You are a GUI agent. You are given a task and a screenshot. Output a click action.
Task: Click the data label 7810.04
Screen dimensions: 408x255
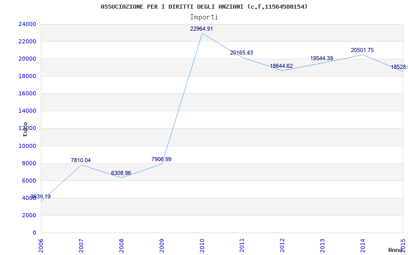[81, 160]
